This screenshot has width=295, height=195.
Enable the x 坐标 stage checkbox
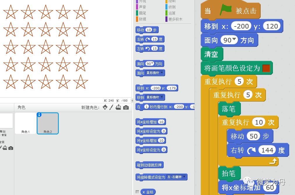137,192
